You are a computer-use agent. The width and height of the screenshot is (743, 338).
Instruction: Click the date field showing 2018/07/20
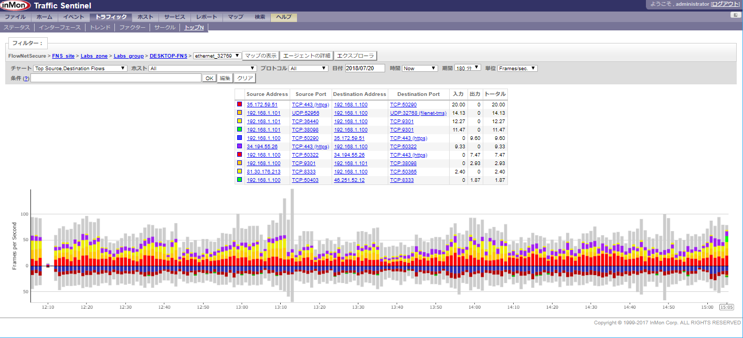(x=365, y=68)
